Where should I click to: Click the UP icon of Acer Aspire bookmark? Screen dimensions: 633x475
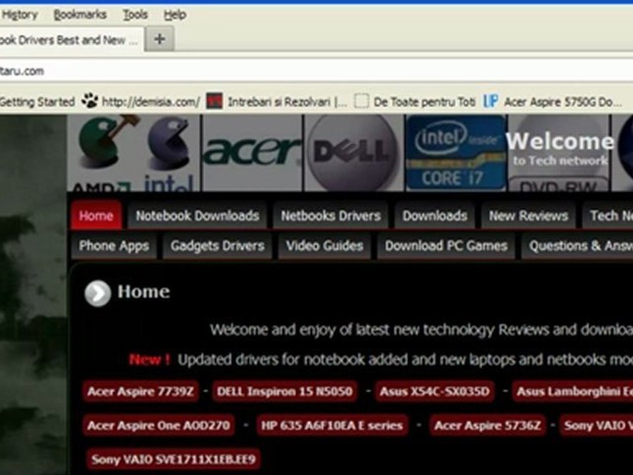(491, 101)
